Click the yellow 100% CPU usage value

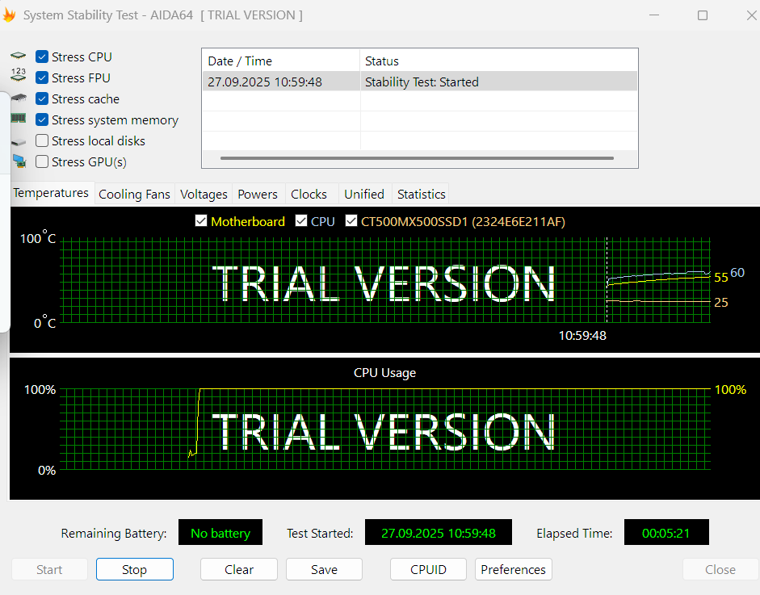click(x=730, y=390)
